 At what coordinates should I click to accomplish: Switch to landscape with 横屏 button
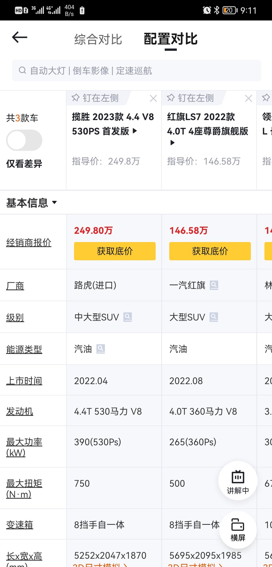238,530
